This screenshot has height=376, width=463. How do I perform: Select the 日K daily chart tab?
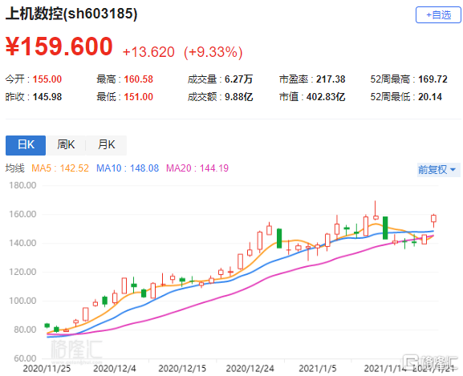coord(26,145)
